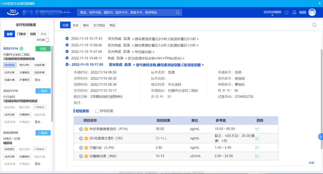Screen dimensions: 323x174
Task: Open the trend chart for 空腹C肽 row
Action: pyautogui.click(x=257, y=147)
